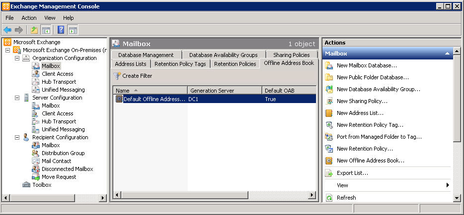This screenshot has width=464, height=215.
Task: Click the green Refresh icon
Action: tap(329, 198)
